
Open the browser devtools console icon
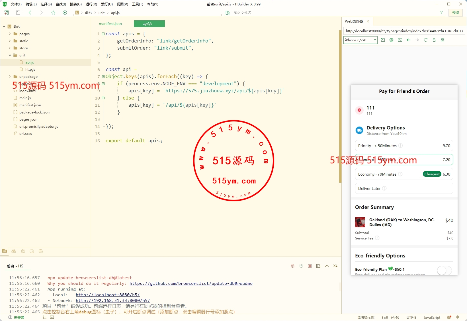tap(400, 40)
